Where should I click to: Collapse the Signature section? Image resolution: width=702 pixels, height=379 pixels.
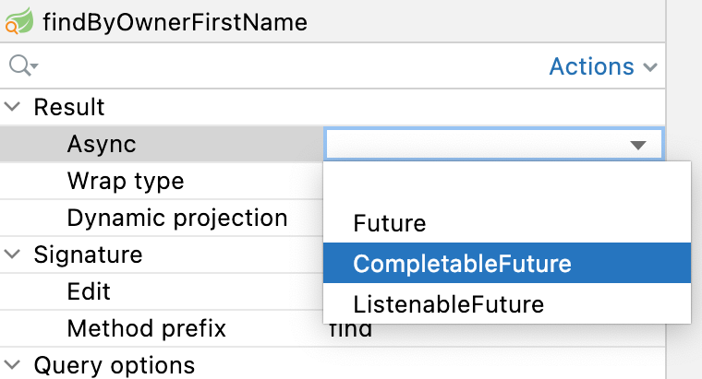[13, 255]
